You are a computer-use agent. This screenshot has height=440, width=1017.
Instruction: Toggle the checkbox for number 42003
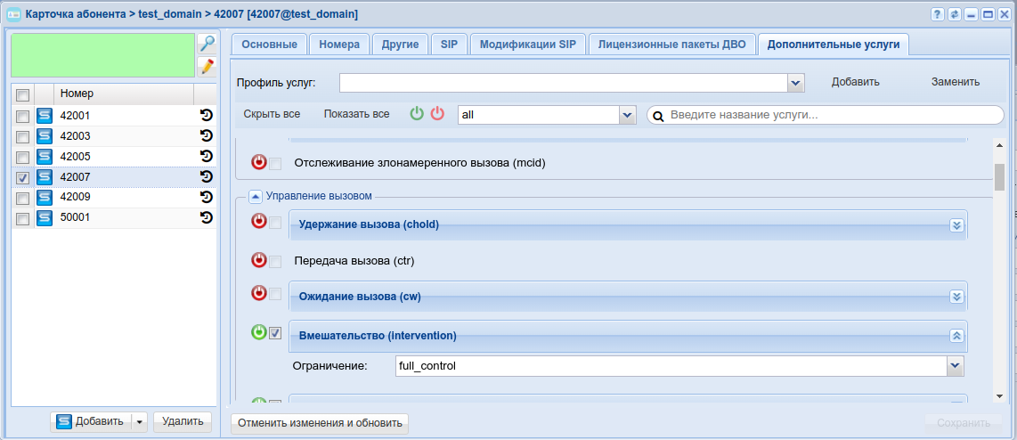[x=22, y=136]
